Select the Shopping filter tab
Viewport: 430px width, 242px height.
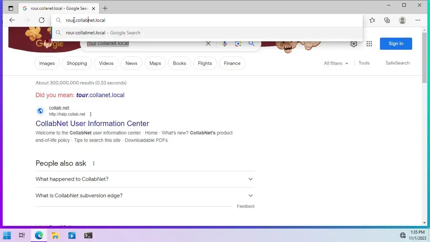(77, 63)
